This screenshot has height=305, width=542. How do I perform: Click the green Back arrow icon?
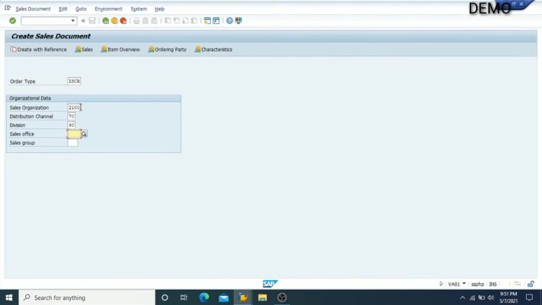click(x=105, y=21)
